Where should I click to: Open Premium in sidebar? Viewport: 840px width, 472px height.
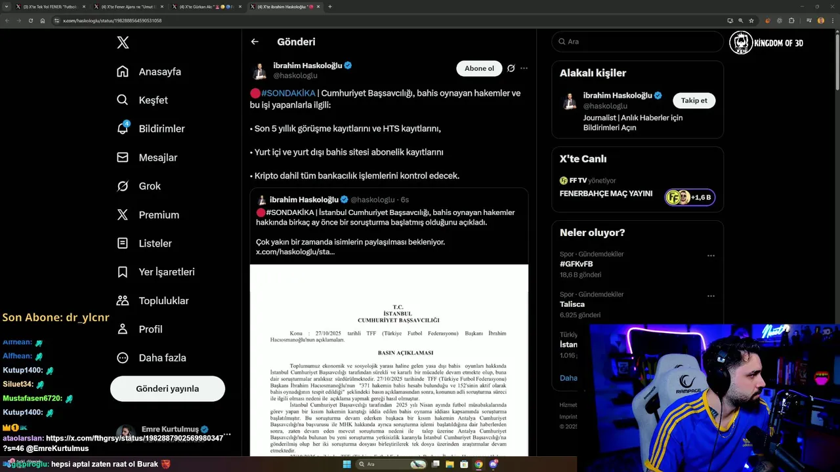pos(148,215)
